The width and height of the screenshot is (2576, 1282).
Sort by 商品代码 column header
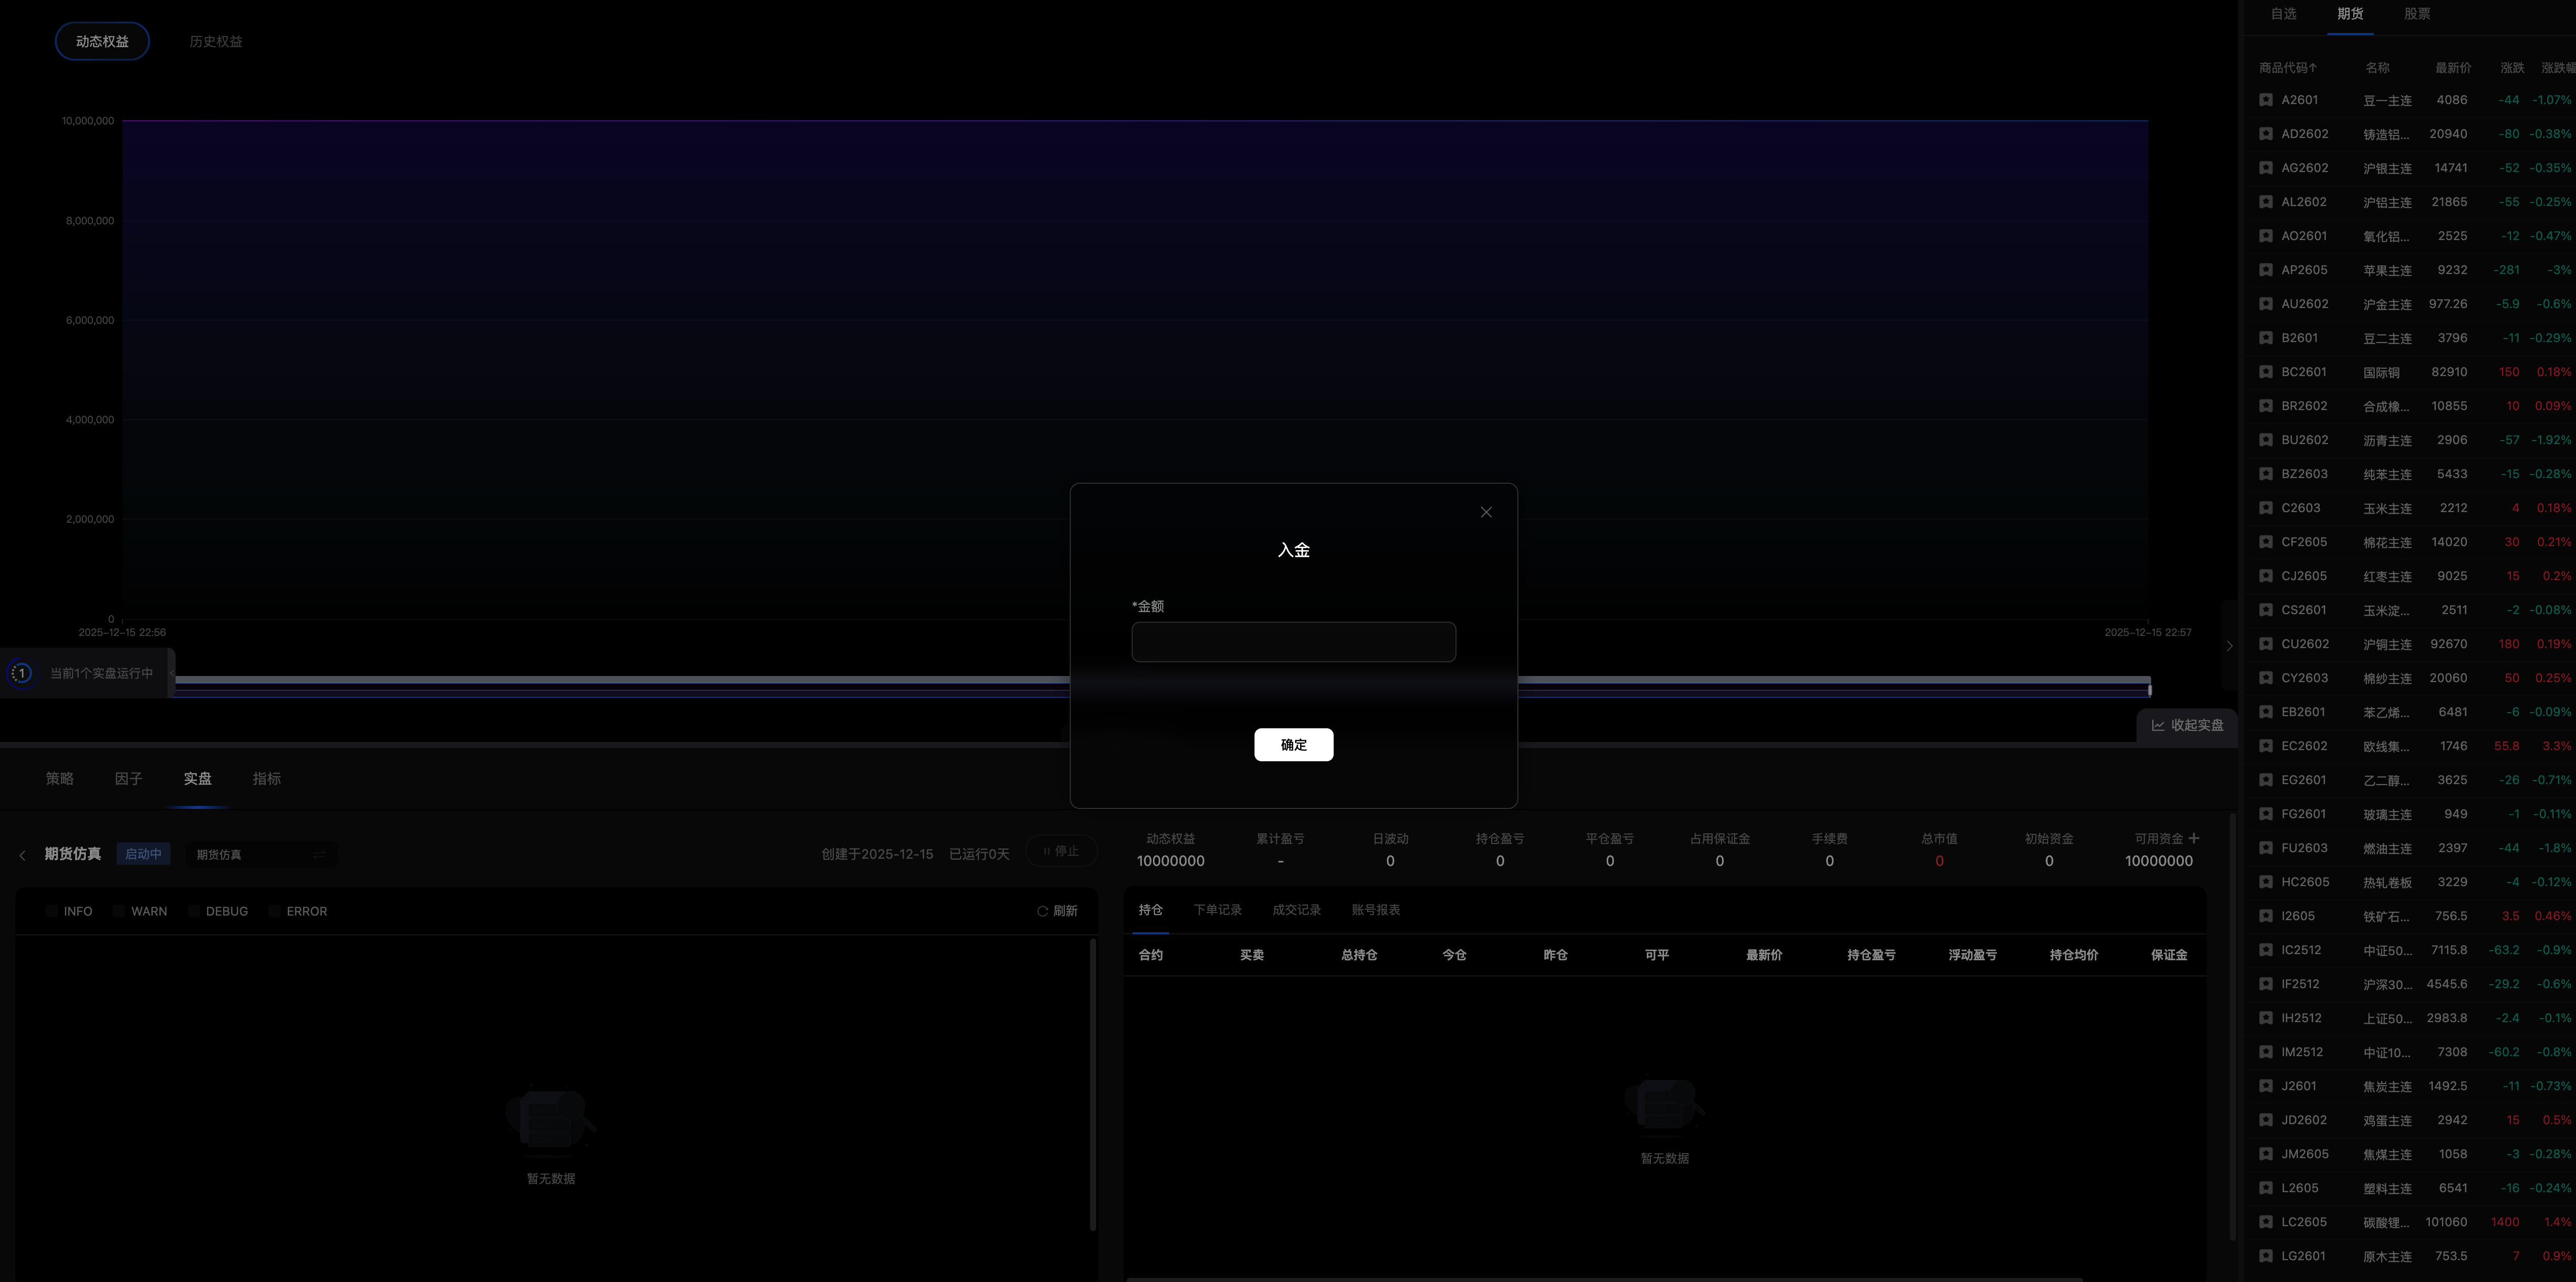(x=2288, y=68)
